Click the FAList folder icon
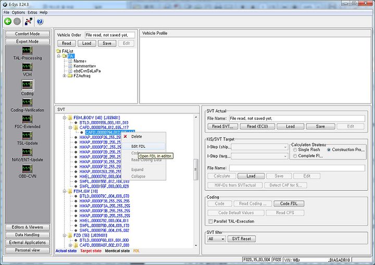 (58, 51)
